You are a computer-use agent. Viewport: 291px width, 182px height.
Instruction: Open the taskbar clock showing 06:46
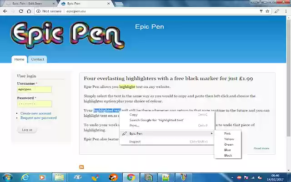pyautogui.click(x=275, y=177)
